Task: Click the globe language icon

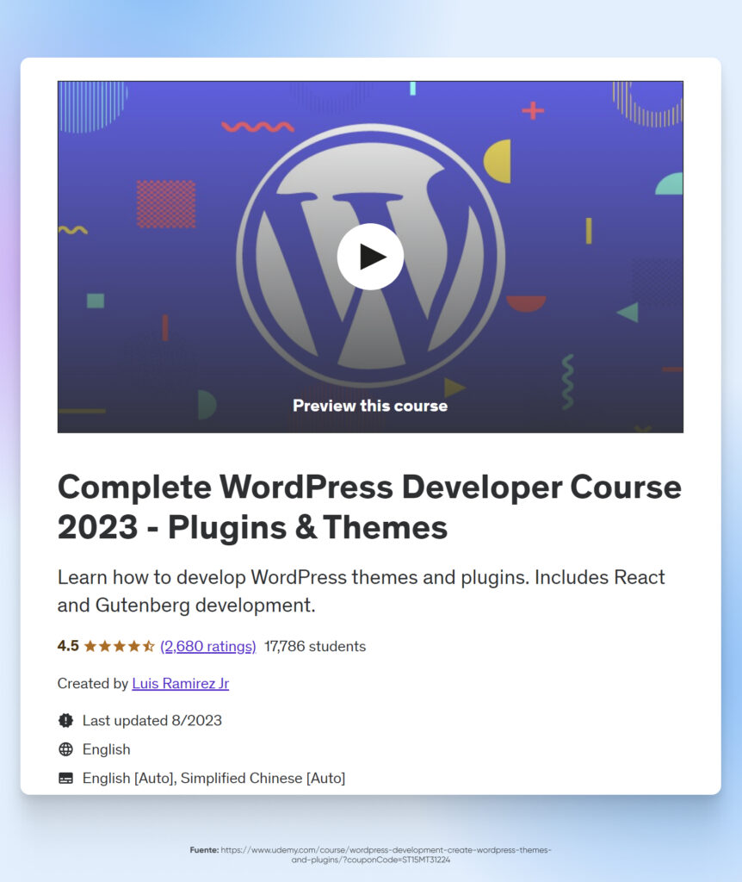Action: point(65,749)
